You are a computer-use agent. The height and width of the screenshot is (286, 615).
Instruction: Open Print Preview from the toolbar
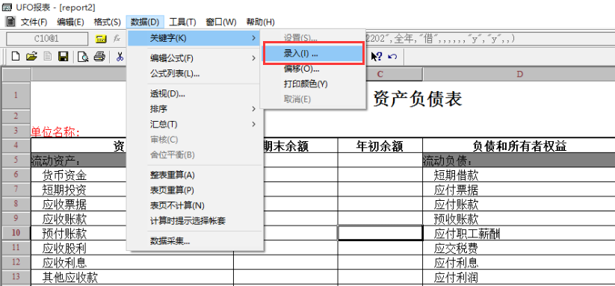(83, 57)
